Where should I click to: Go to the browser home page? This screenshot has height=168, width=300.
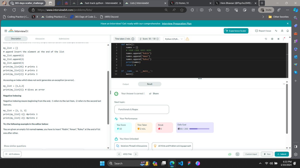tap(22, 10)
